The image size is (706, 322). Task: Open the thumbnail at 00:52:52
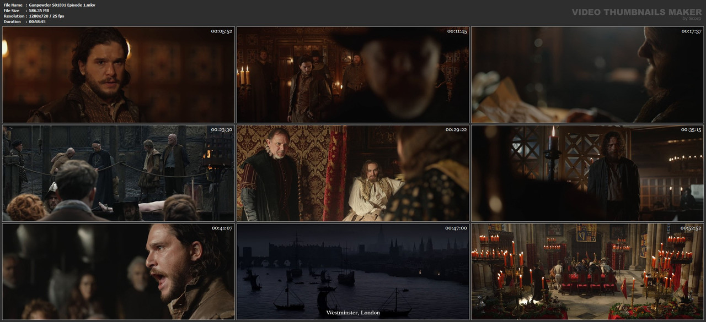587,271
